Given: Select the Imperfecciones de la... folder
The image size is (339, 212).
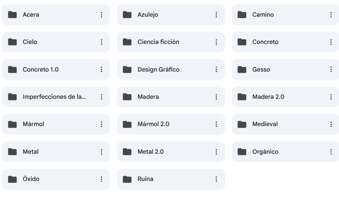Looking at the screenshot, I should tap(54, 97).
